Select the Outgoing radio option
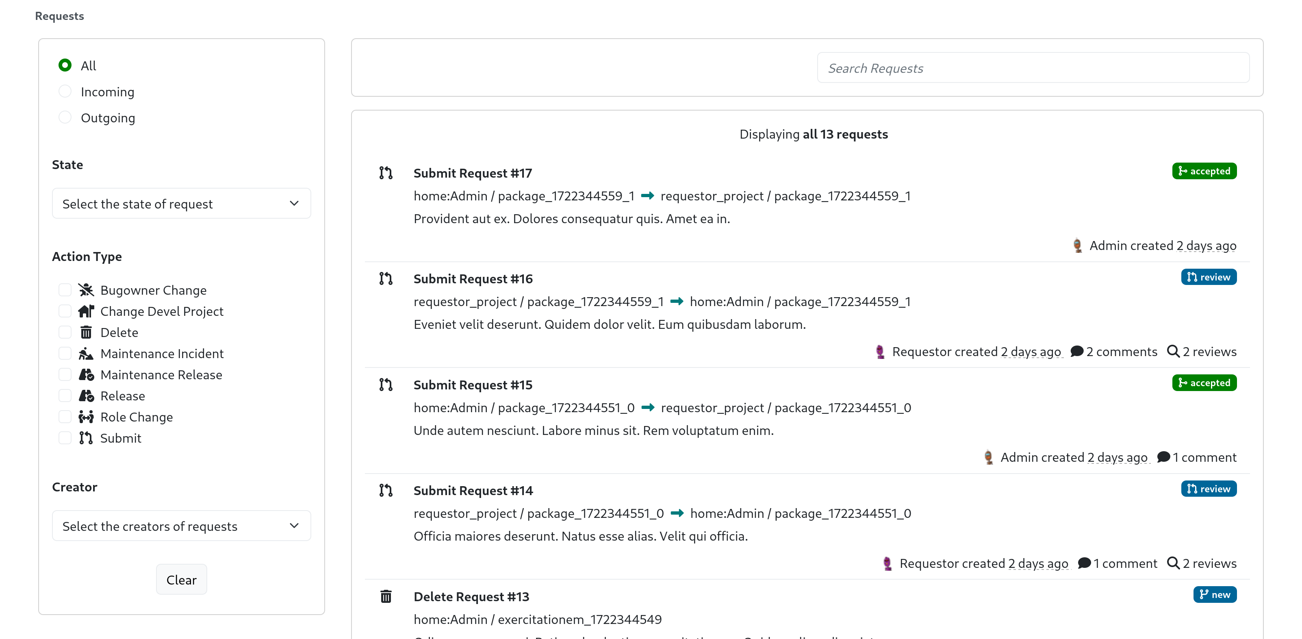Screen dimensions: 1302x639 point(65,117)
